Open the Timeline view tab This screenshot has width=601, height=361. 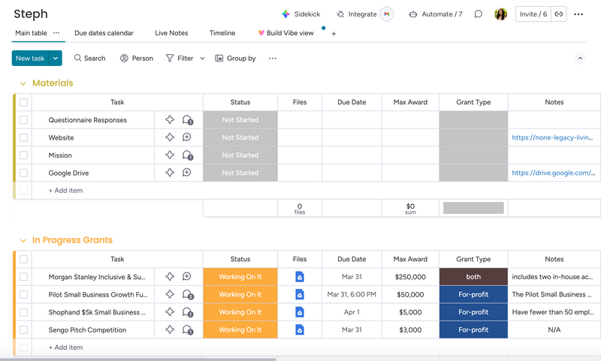222,33
